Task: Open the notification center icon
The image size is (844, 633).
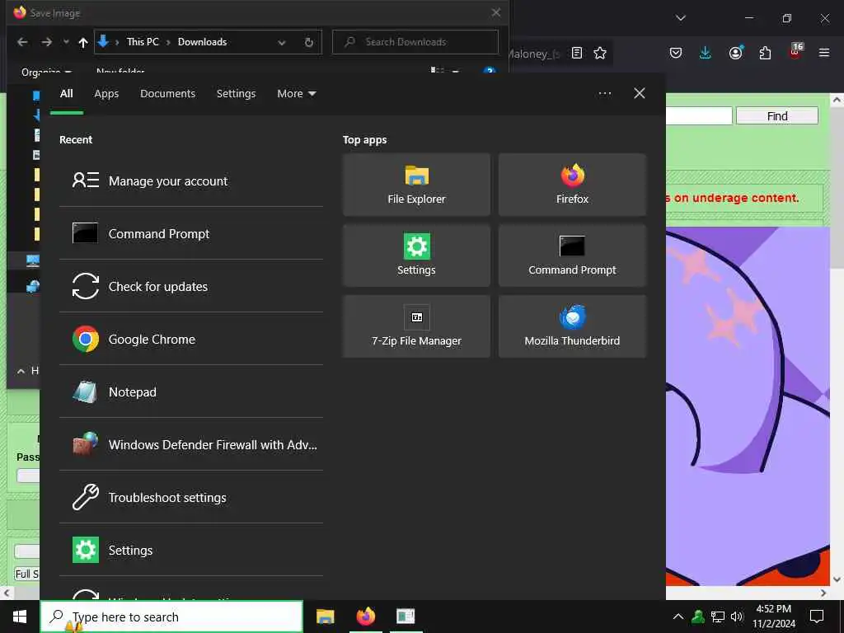Action: click(817, 617)
